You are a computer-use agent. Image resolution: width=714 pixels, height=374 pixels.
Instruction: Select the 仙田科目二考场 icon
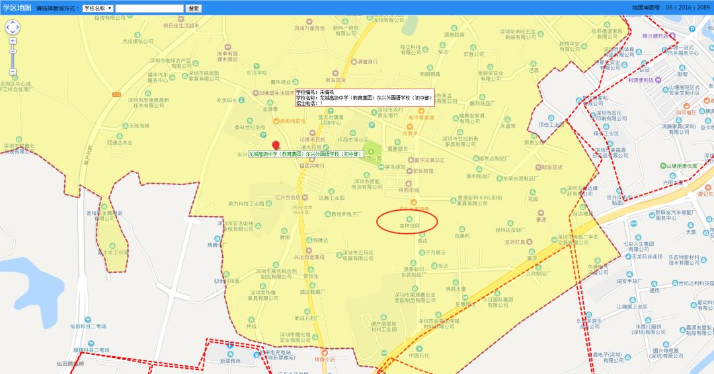(x=88, y=320)
